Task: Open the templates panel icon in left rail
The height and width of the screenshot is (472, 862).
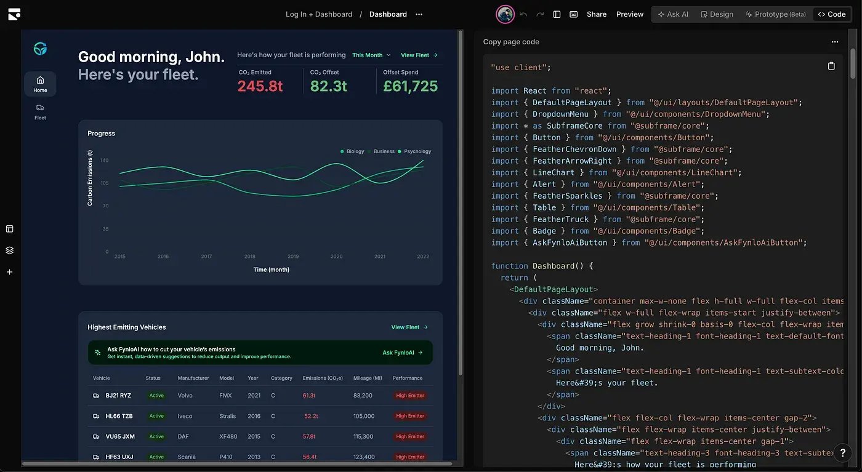Action: [x=10, y=229]
